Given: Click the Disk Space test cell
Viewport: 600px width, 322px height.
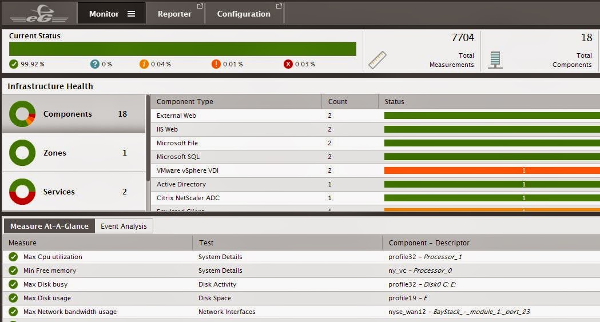Looking at the screenshot, I should coord(214,299).
